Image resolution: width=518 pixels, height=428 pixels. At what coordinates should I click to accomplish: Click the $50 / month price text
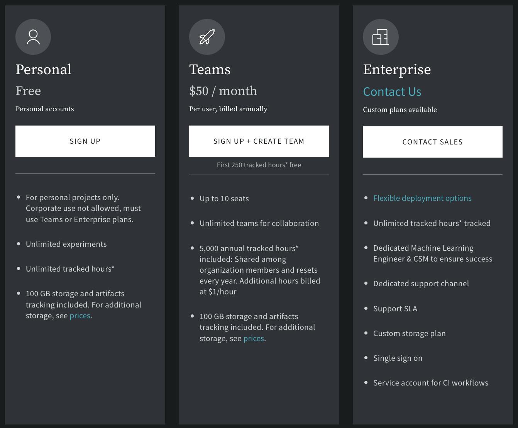(x=223, y=91)
